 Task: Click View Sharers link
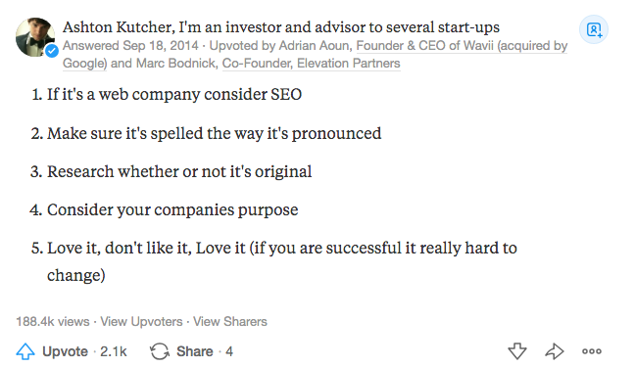(230, 321)
